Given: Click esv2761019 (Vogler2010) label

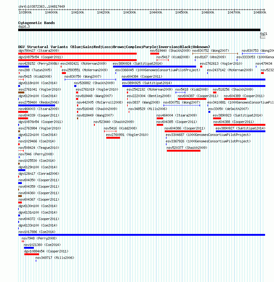Looking at the screenshot, I should point(97,90).
